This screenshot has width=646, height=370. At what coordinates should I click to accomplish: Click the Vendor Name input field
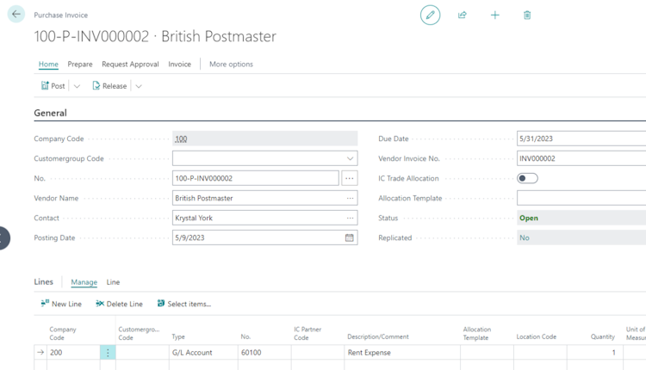pyautogui.click(x=257, y=198)
